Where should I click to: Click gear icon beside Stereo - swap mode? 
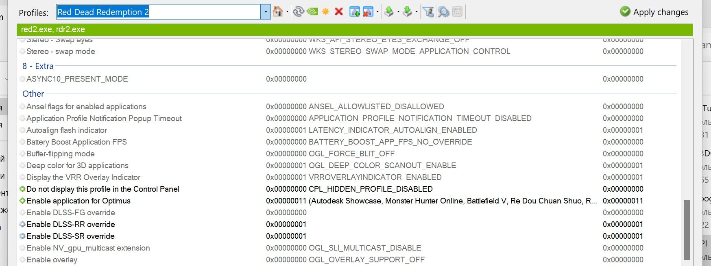22,51
